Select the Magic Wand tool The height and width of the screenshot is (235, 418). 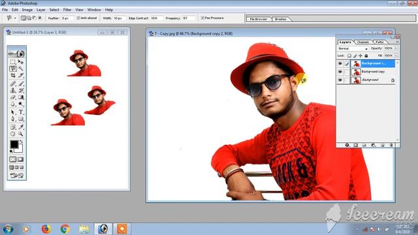pos(20,69)
